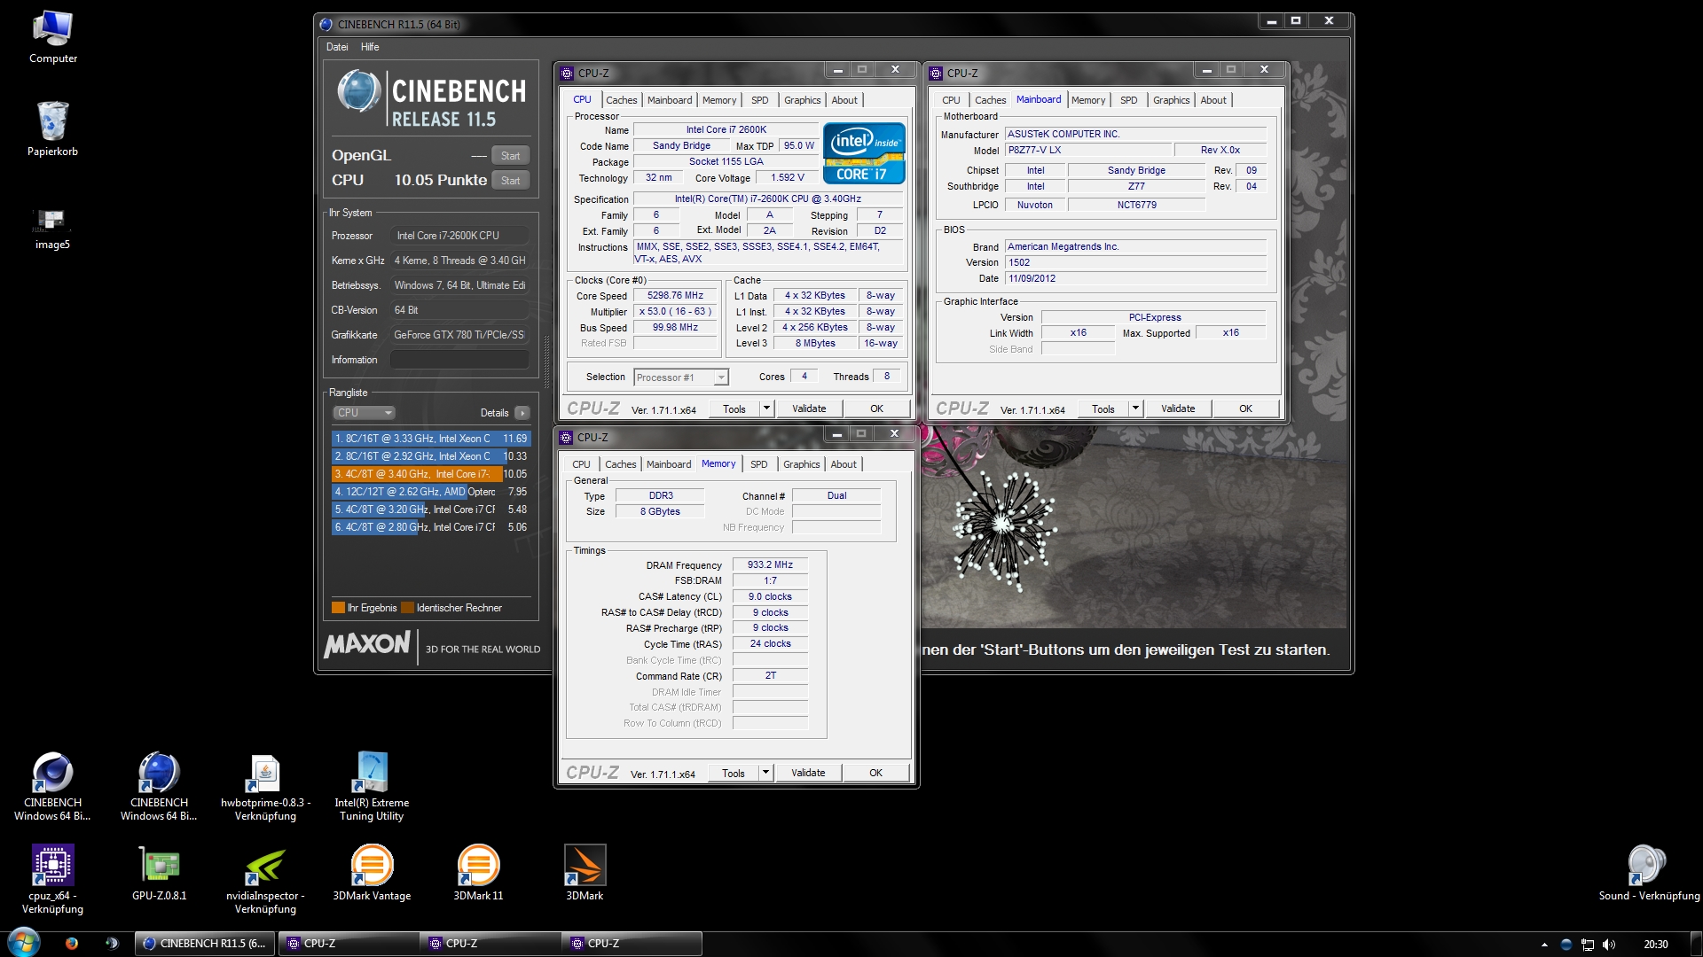Screen dimensions: 1703x957
Task: Open the network icon in system tray
Action: pos(1588,944)
